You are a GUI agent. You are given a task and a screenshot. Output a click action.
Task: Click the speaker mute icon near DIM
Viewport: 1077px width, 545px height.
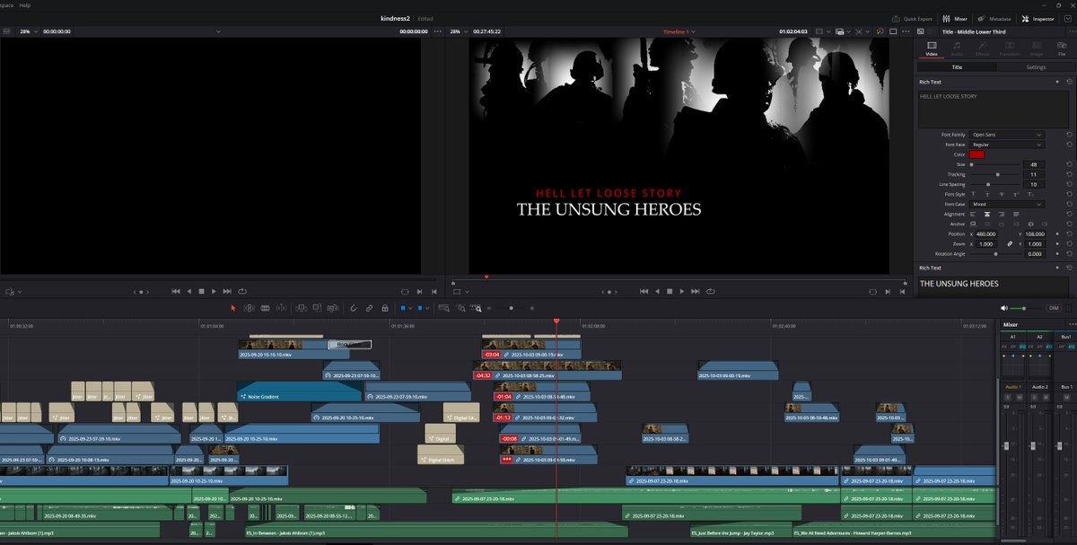tap(1005, 308)
